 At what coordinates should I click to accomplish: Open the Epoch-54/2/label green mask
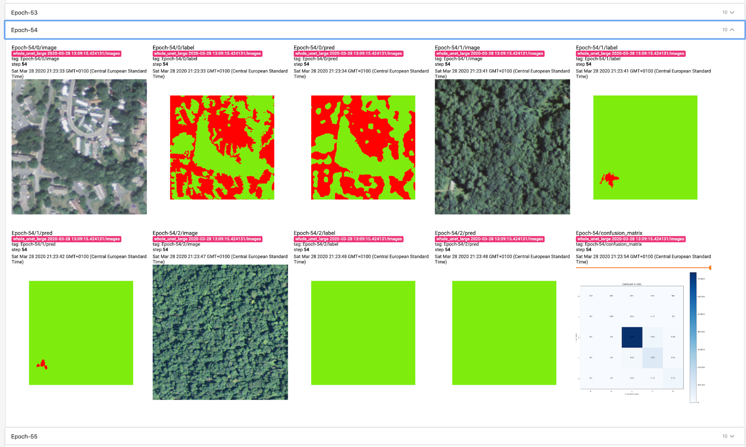363,333
